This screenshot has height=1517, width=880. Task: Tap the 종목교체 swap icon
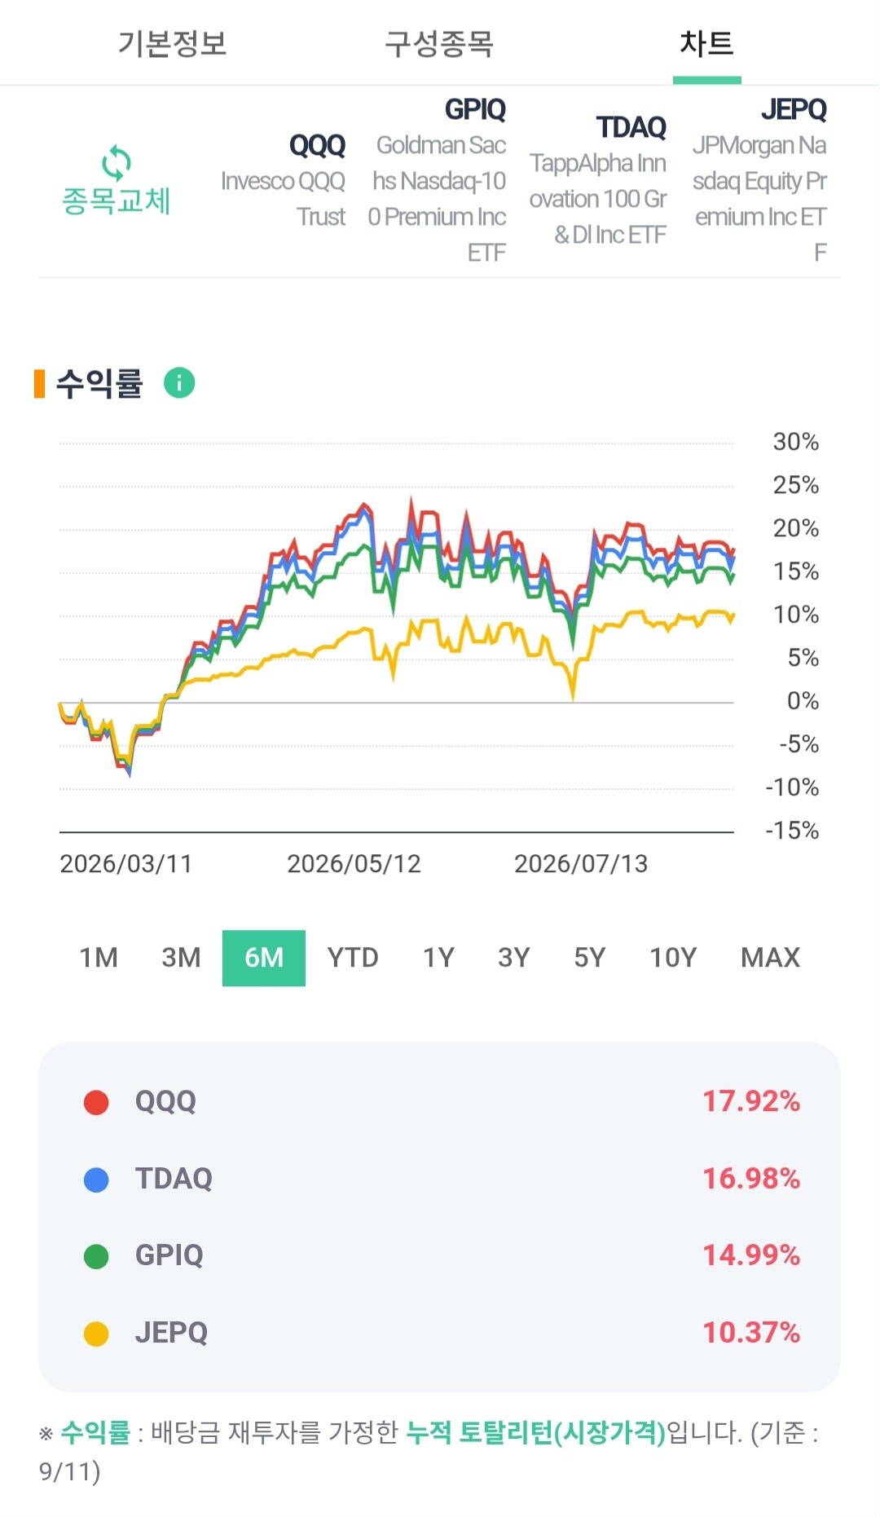click(x=117, y=164)
